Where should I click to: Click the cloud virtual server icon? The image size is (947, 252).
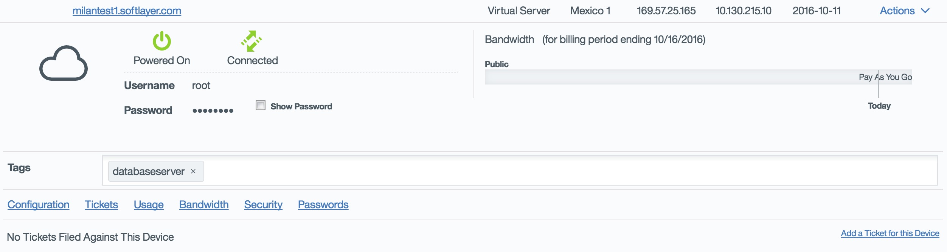coord(64,63)
